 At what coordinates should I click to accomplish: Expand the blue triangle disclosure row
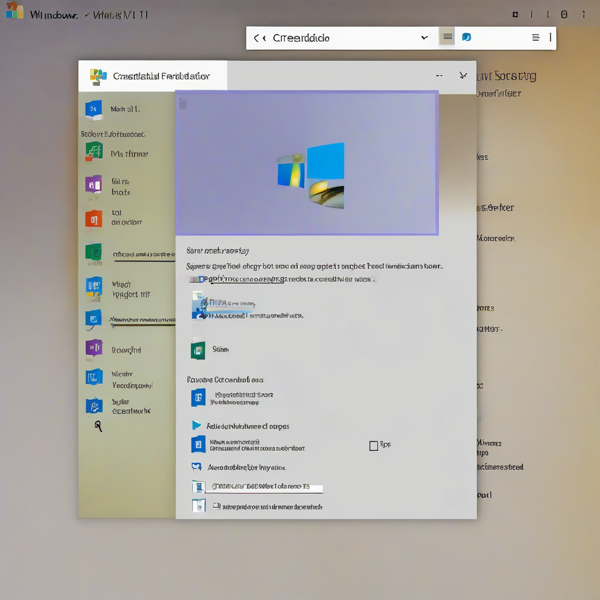click(197, 425)
